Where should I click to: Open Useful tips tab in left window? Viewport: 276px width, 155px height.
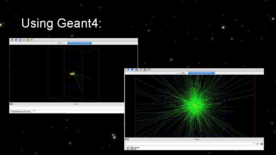[61, 43]
